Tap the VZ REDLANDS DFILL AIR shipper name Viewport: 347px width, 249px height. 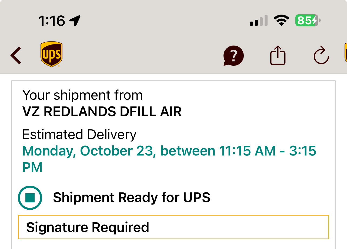pos(102,112)
